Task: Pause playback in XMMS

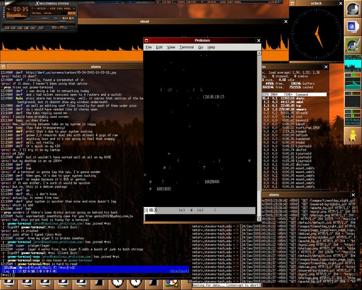Action: tap(20, 28)
